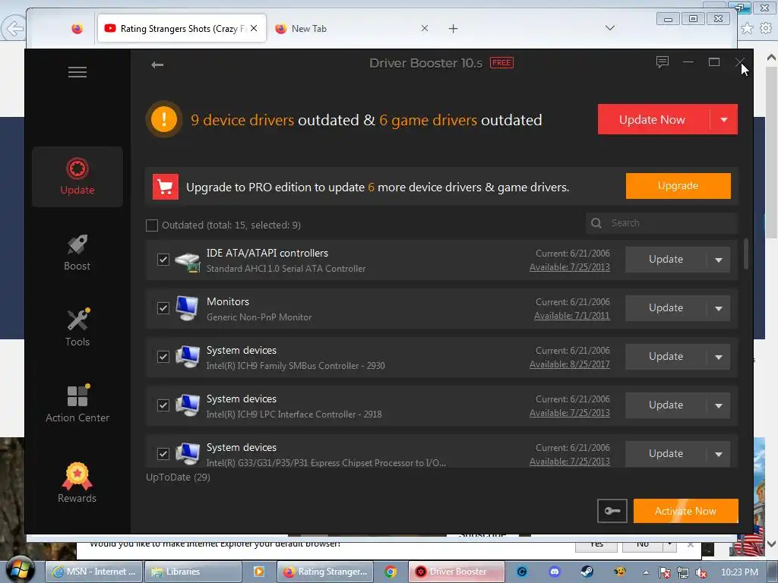Click the Activate Now button
This screenshot has height=583, width=778.
pyautogui.click(x=686, y=511)
